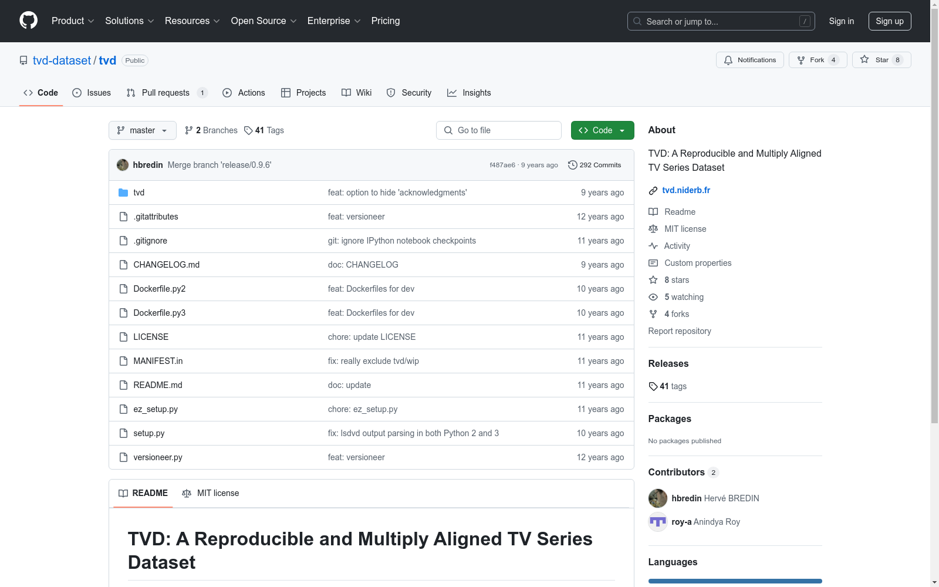
Task: Expand the Resources menu
Action: 192,21
